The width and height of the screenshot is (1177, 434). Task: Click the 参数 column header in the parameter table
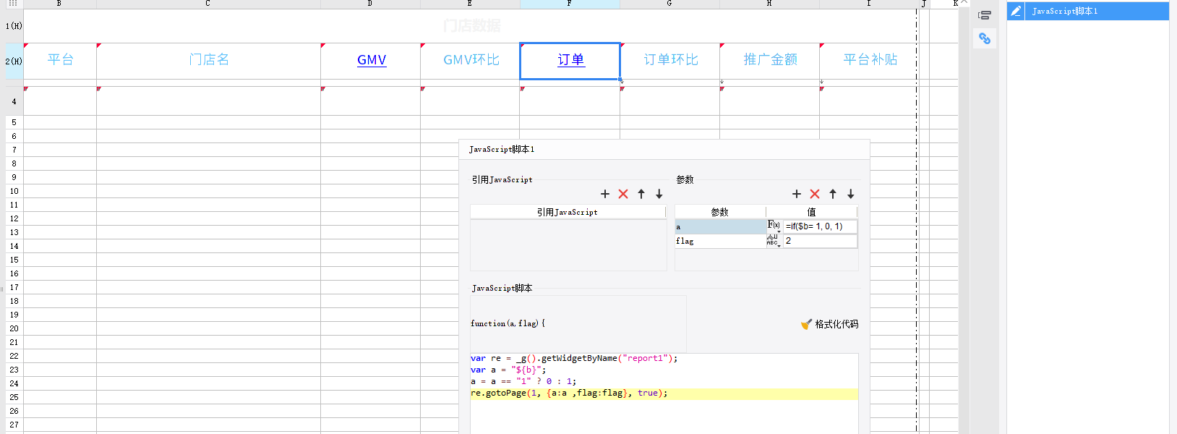click(720, 212)
